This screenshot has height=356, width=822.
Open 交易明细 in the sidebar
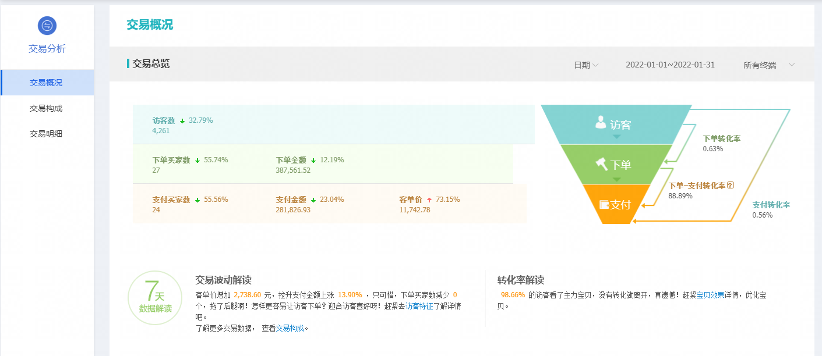click(x=46, y=134)
